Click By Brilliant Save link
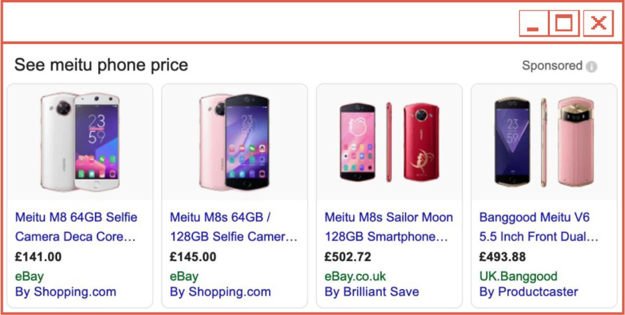The height and width of the screenshot is (315, 625). click(x=372, y=292)
